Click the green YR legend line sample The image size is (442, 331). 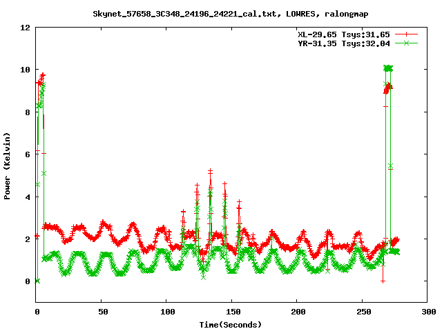[x=406, y=43]
